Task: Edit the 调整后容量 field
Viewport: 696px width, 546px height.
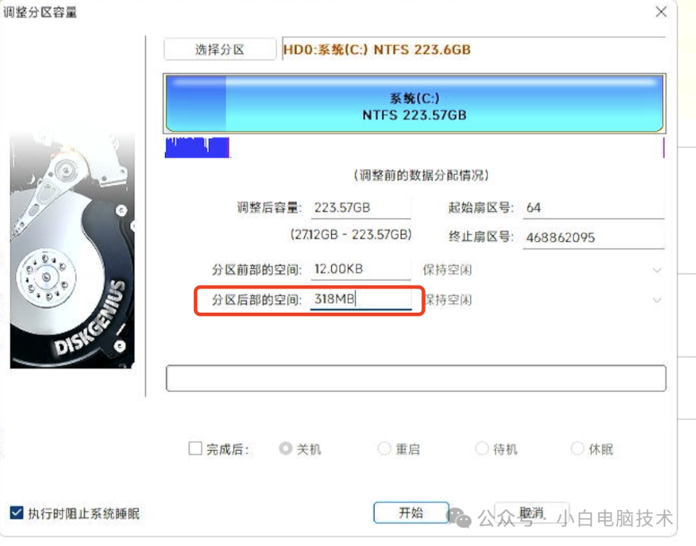Action: point(360,208)
